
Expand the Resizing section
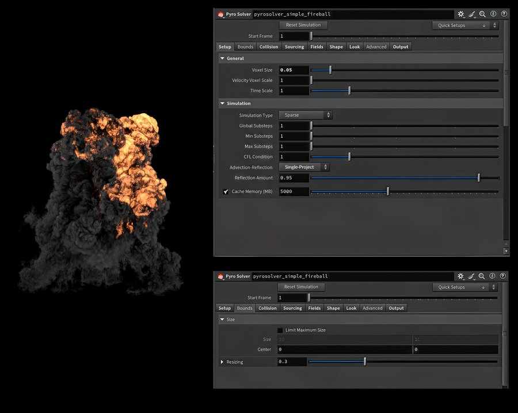tap(222, 362)
